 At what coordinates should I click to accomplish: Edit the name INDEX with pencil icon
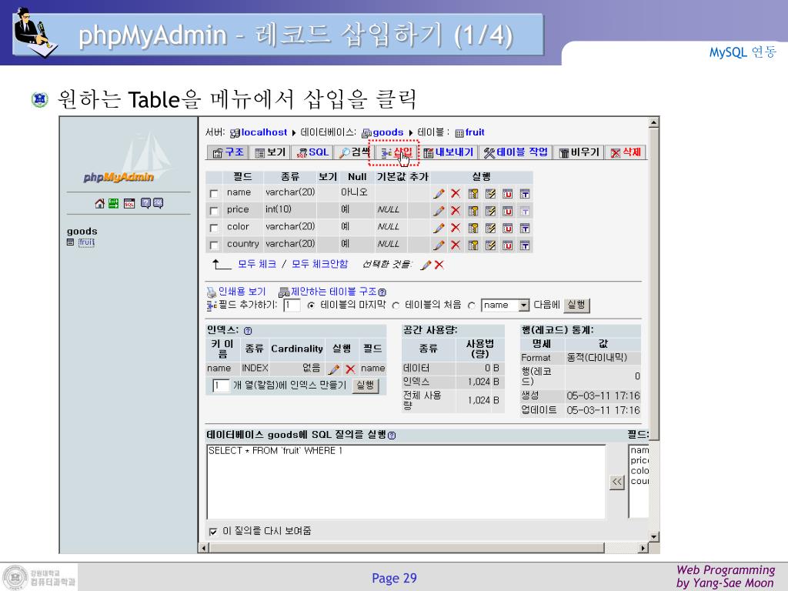tap(334, 369)
